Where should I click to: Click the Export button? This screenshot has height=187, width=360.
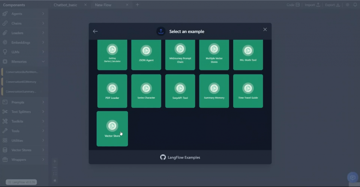tap(333, 5)
